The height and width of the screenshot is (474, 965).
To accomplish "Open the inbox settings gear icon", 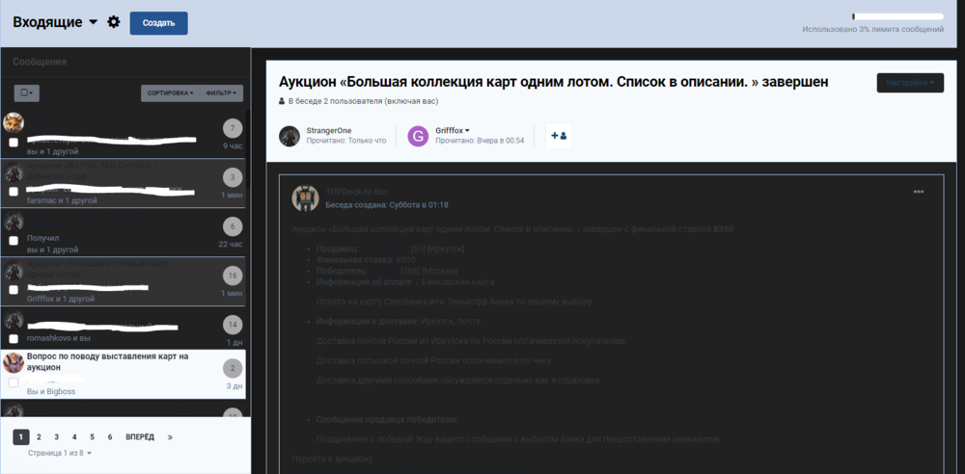I will pyautogui.click(x=114, y=22).
